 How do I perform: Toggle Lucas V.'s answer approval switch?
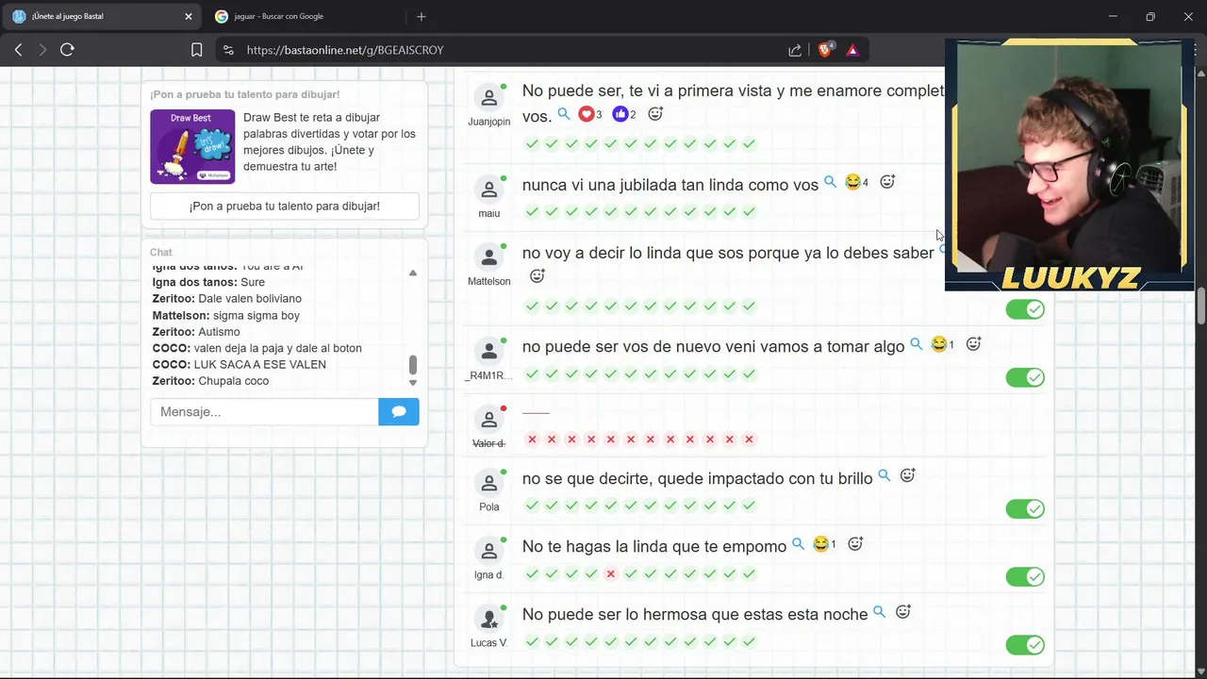click(1025, 645)
